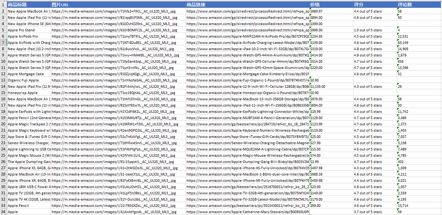Click the link containing Apple-Catherine-Mary-Stewart
The width and height of the screenshot is (442, 215).
248,212
